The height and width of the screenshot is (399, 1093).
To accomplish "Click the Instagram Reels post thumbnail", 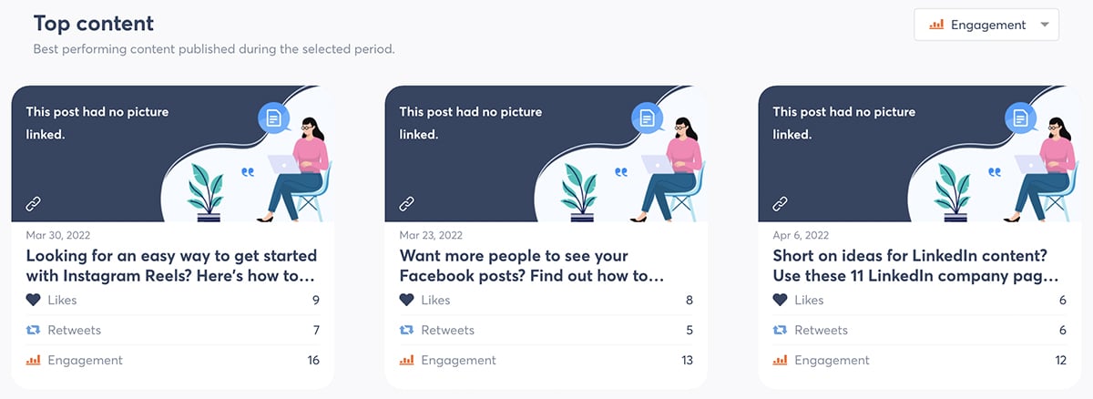I will point(172,154).
